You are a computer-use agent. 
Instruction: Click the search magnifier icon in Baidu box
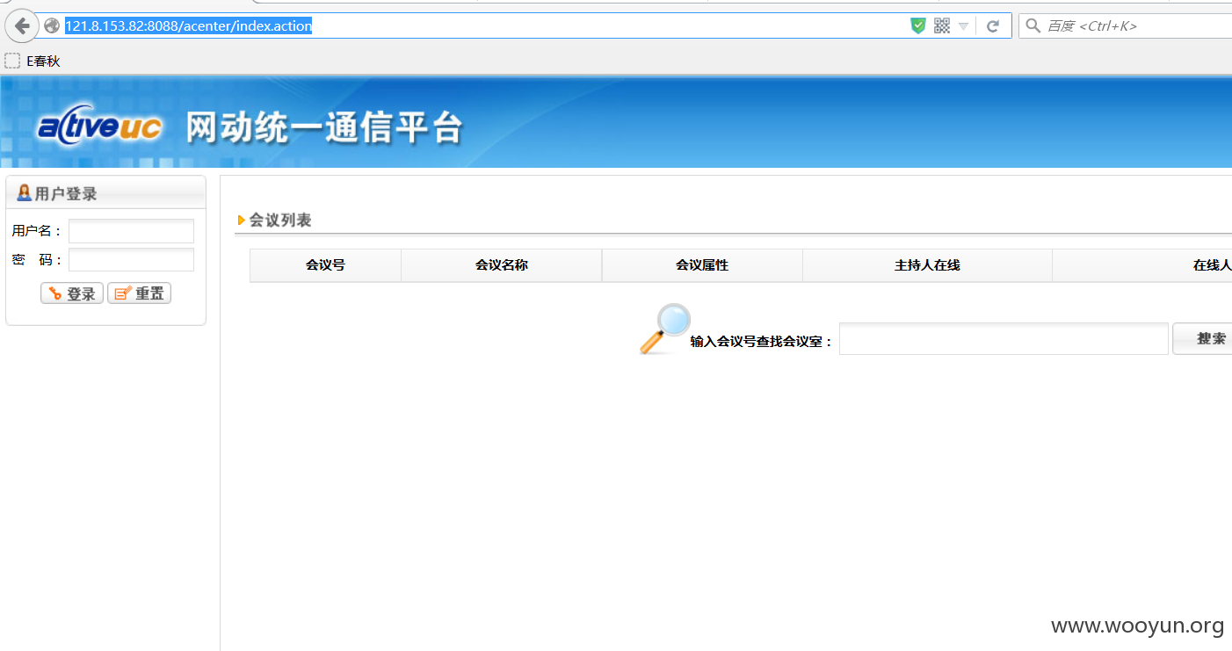[x=1033, y=25]
